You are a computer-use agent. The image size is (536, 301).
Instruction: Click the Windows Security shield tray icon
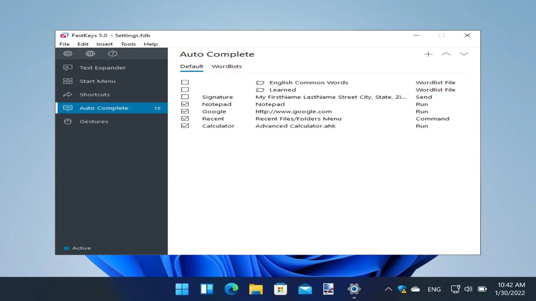click(x=402, y=289)
